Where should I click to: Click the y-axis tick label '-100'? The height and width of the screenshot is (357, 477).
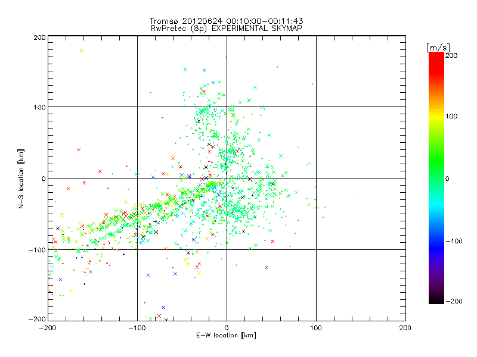(x=37, y=250)
